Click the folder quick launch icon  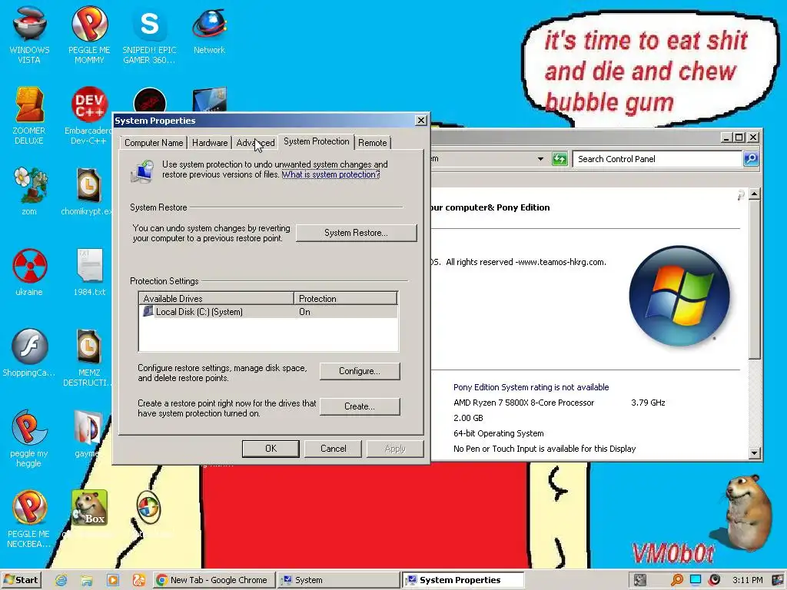(x=87, y=580)
